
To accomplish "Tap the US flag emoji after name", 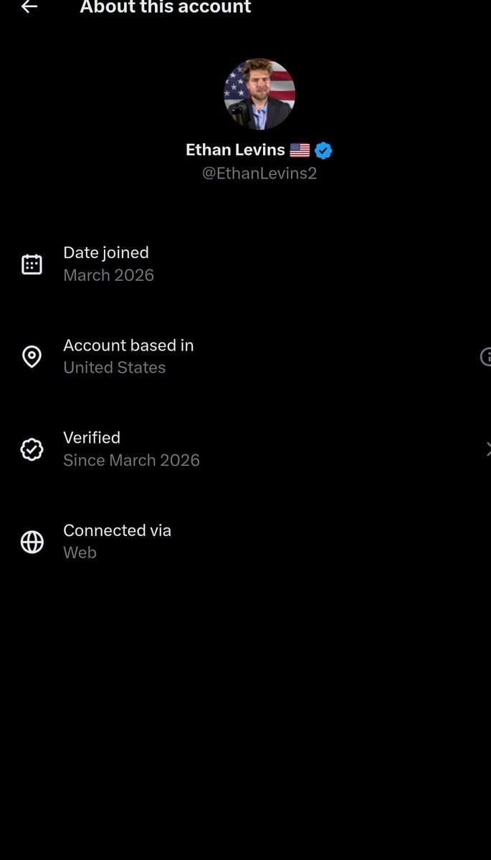I will pos(300,150).
